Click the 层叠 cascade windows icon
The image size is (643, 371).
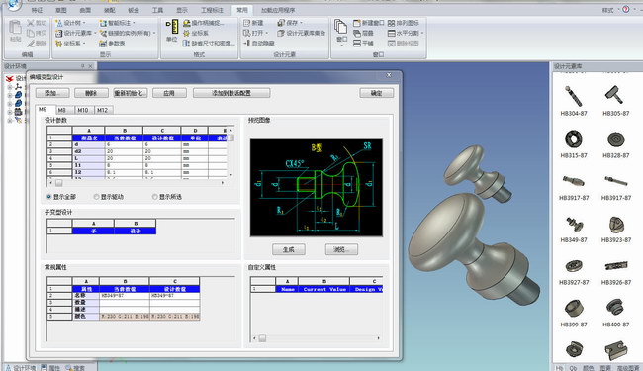point(357,33)
